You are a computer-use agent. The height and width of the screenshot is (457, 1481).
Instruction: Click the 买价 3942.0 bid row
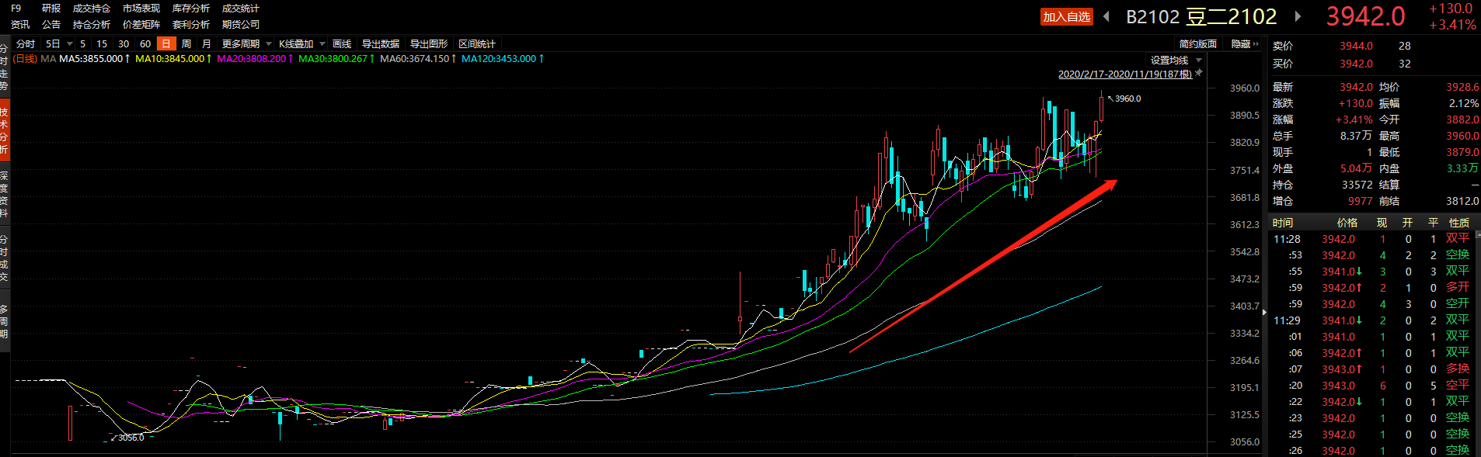1374,64
